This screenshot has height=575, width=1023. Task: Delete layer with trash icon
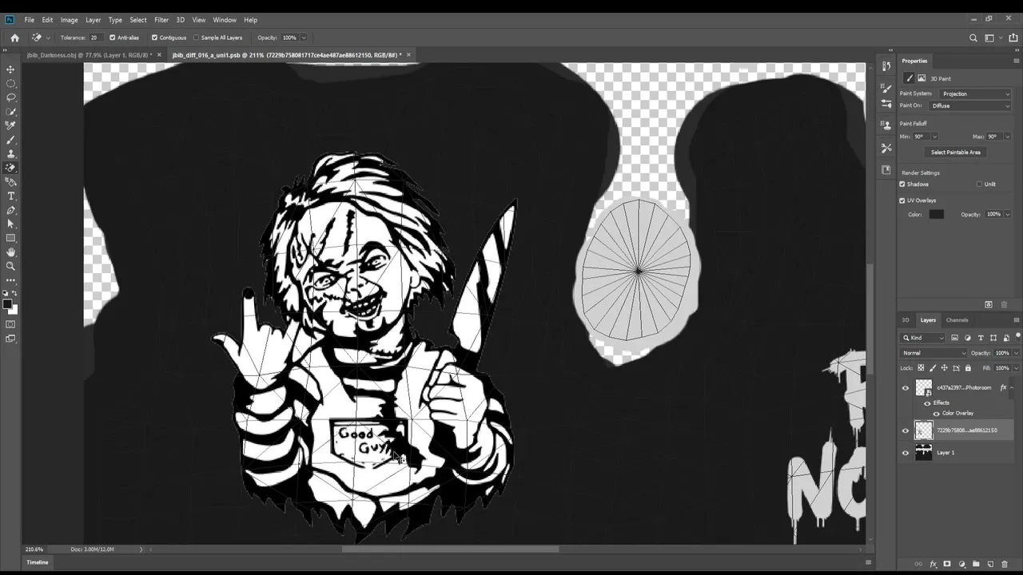[x=1005, y=564]
